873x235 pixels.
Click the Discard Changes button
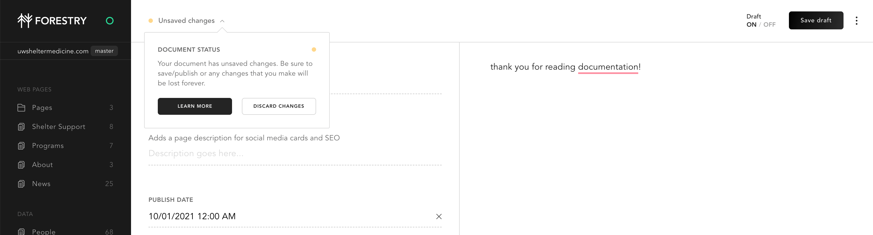(x=278, y=106)
